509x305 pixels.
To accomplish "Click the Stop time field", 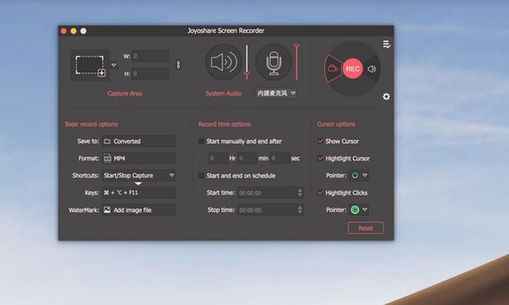I will (x=270, y=210).
